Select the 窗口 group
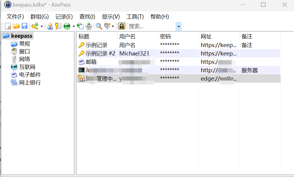The height and width of the screenshot is (177, 294). [24, 51]
